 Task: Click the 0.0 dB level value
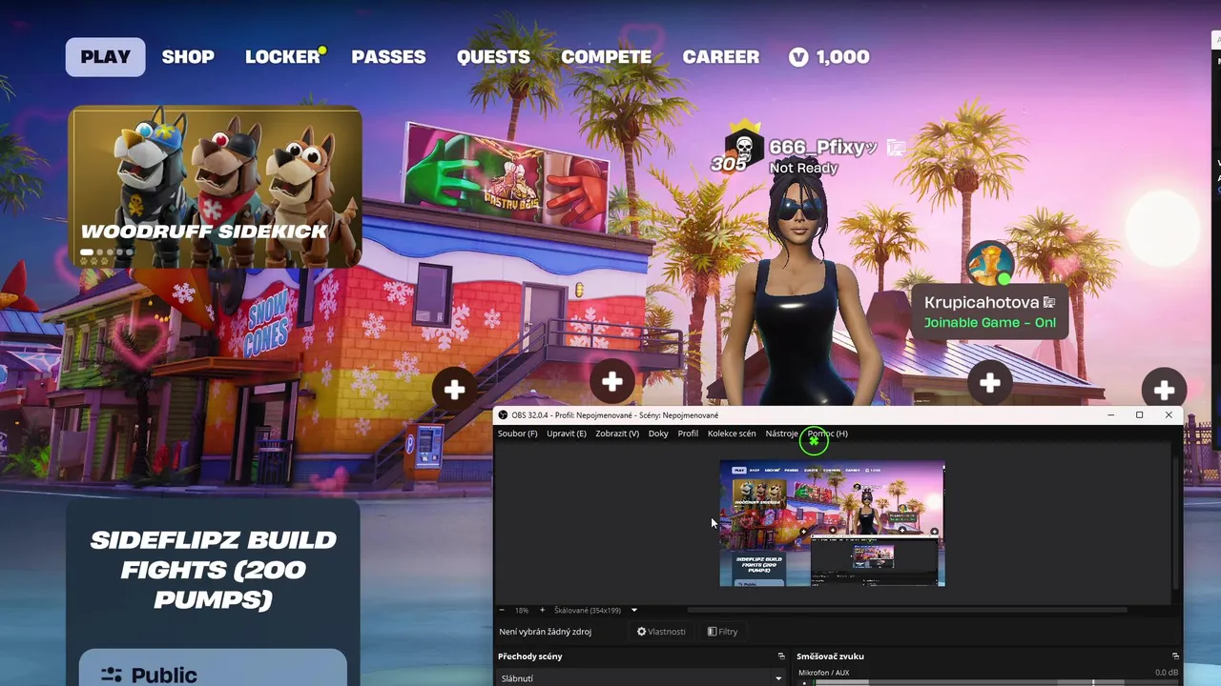pos(1166,673)
